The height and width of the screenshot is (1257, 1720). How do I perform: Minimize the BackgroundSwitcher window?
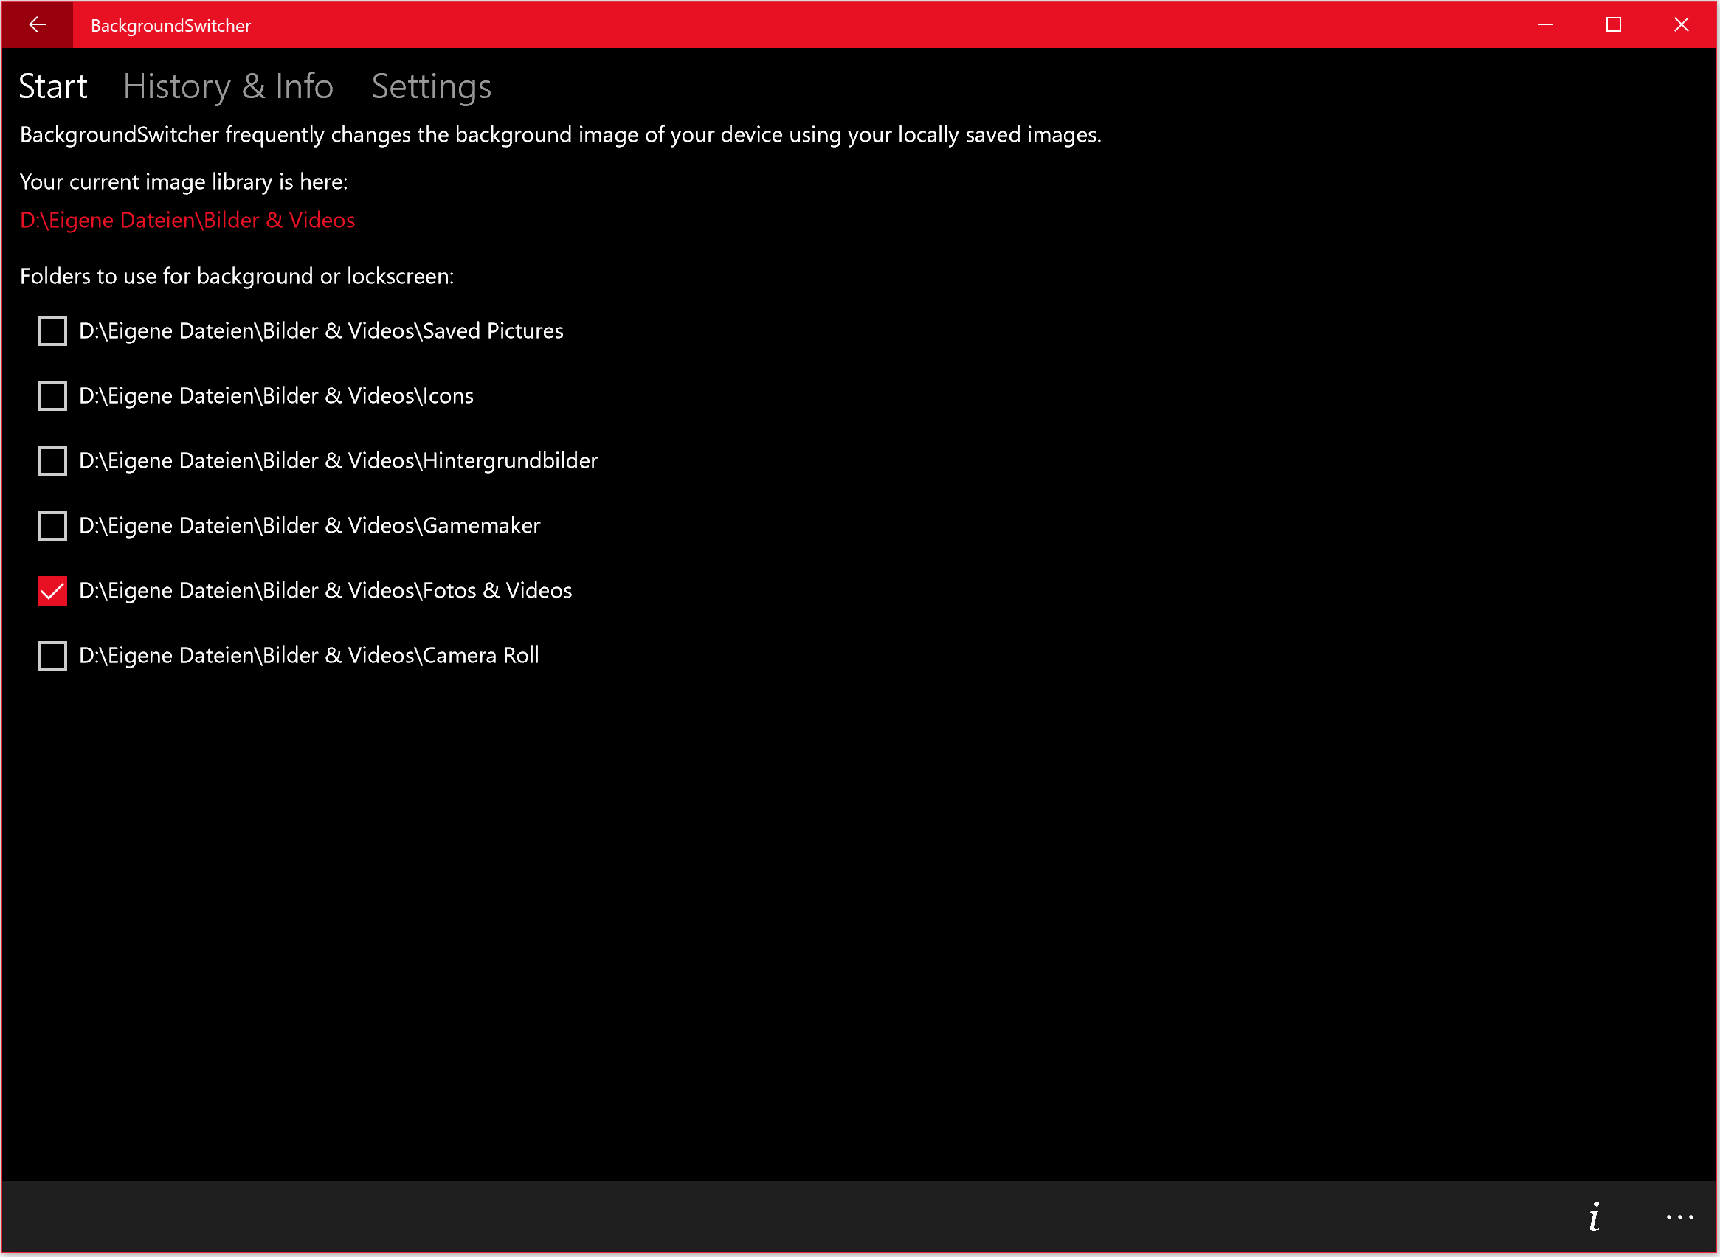(x=1546, y=25)
